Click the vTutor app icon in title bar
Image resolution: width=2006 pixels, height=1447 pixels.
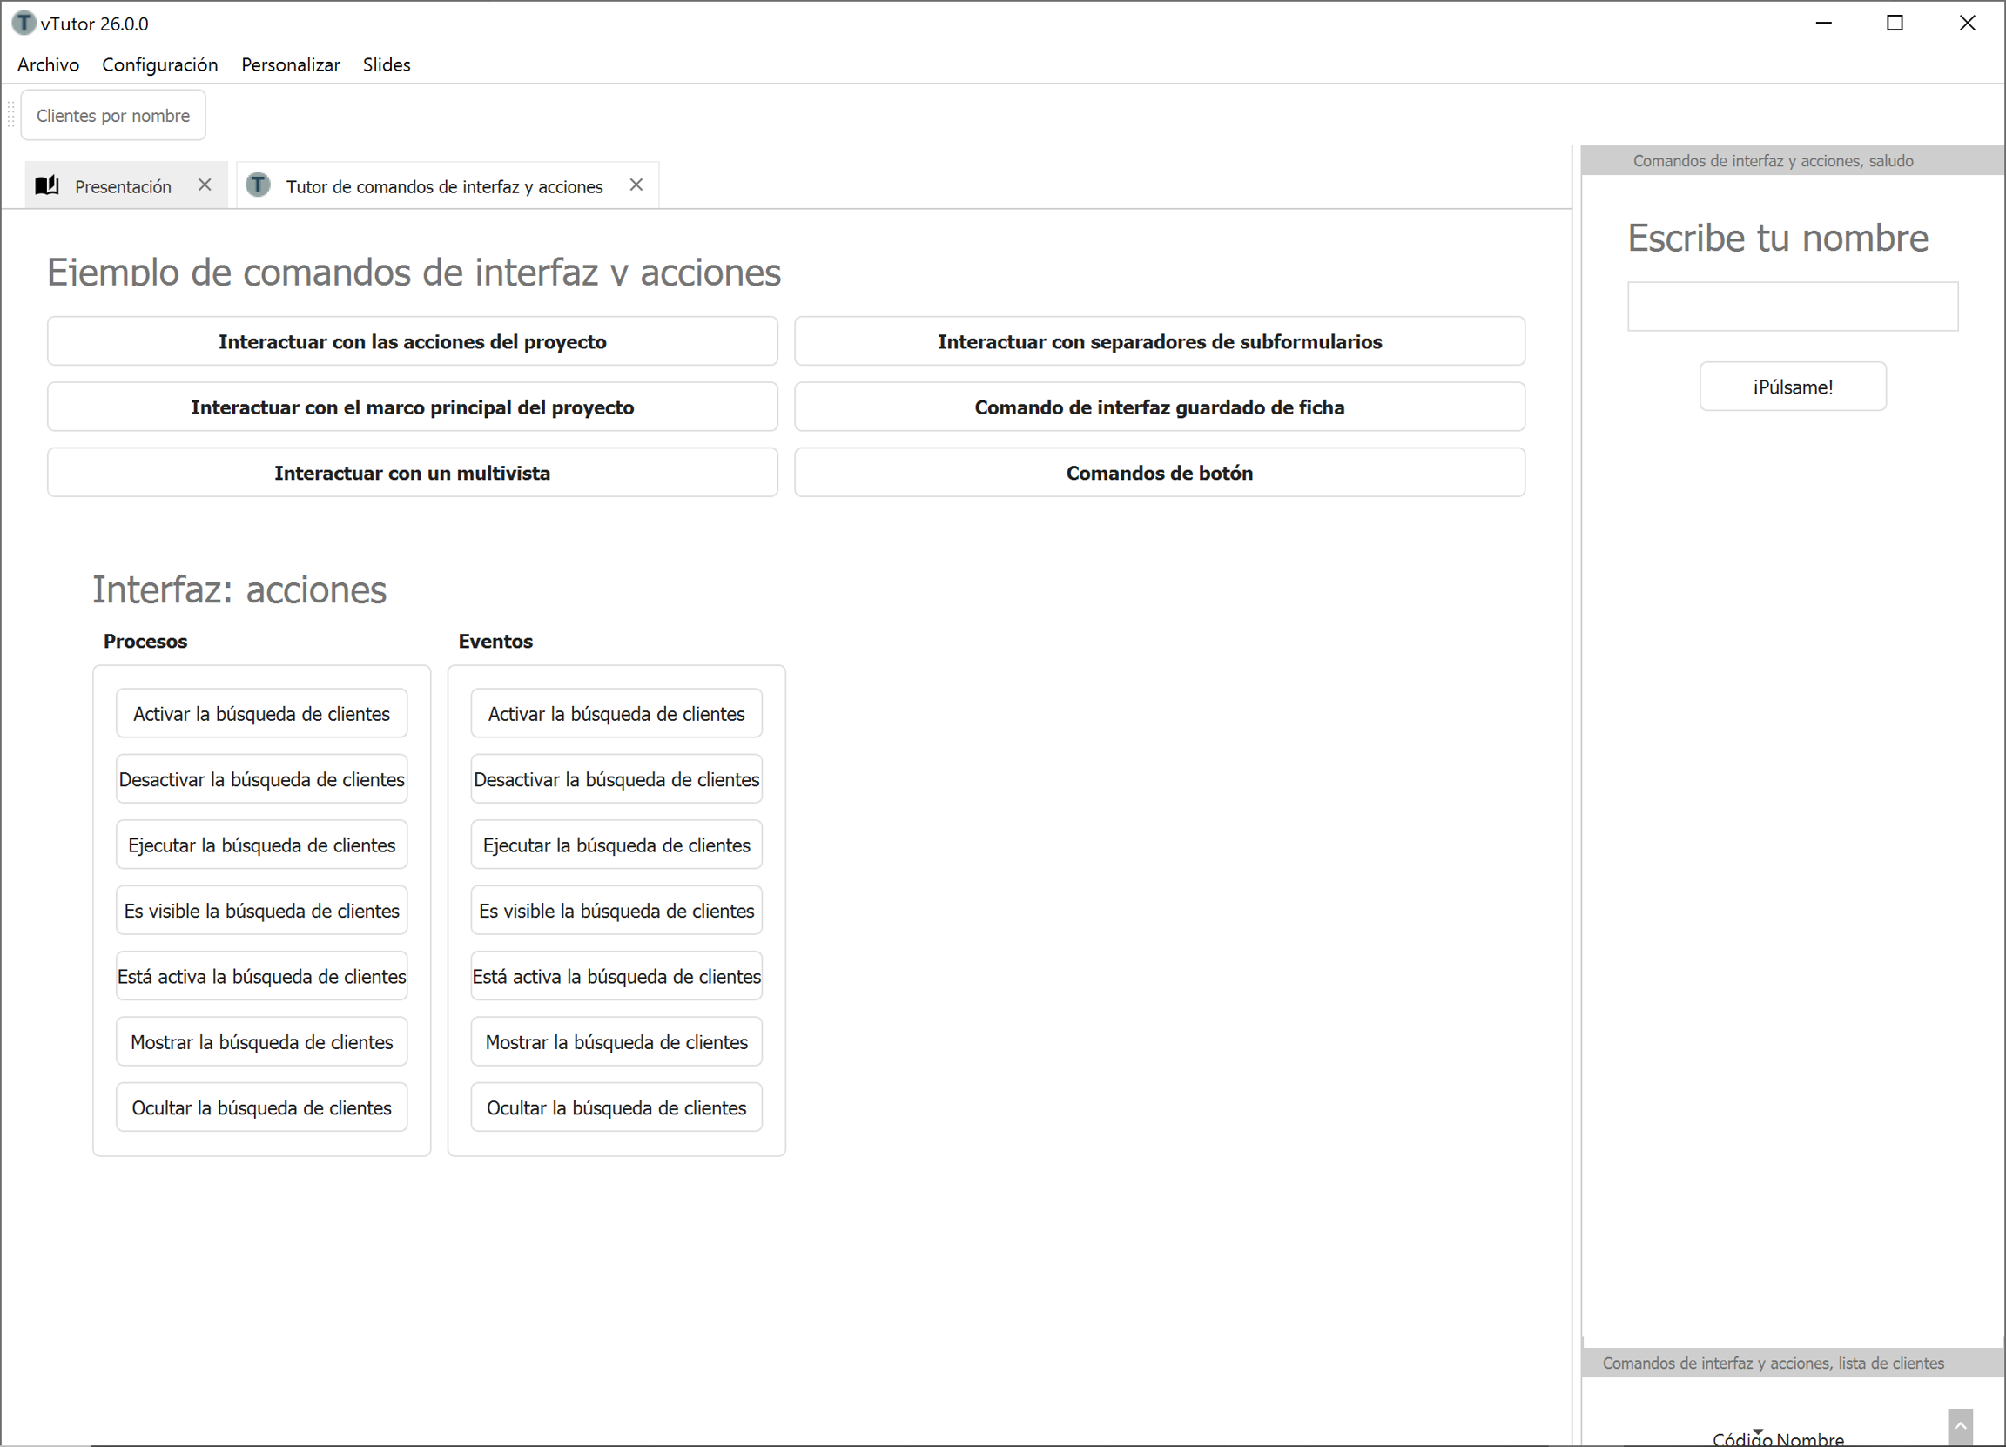tap(23, 23)
